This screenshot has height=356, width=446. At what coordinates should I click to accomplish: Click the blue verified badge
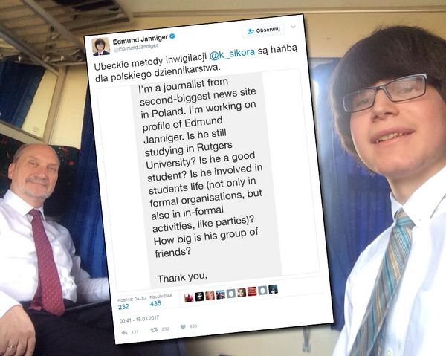[x=172, y=36]
